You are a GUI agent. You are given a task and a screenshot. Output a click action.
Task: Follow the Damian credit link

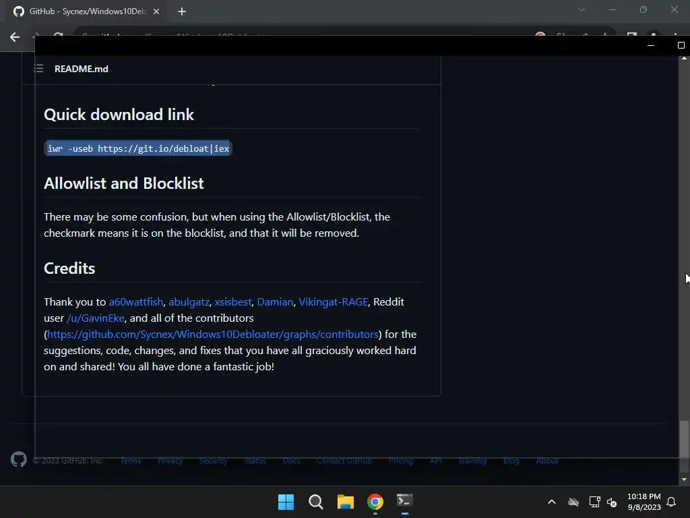(275, 301)
